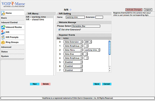155x101 pixels.
Task: Expand the Advanced section
Action: [6, 47]
